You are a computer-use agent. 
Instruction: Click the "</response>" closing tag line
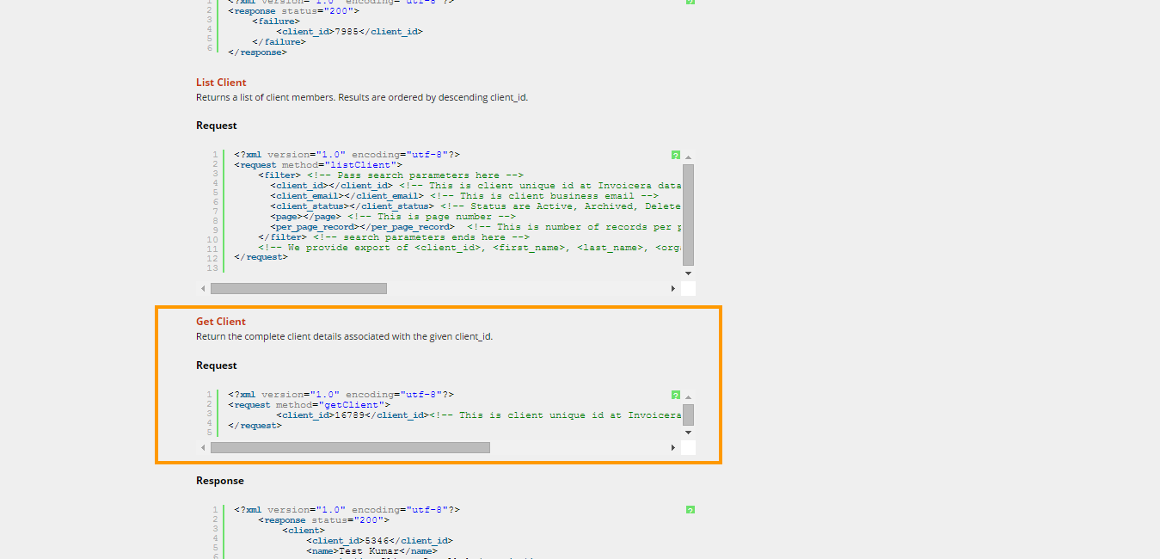pyautogui.click(x=257, y=52)
